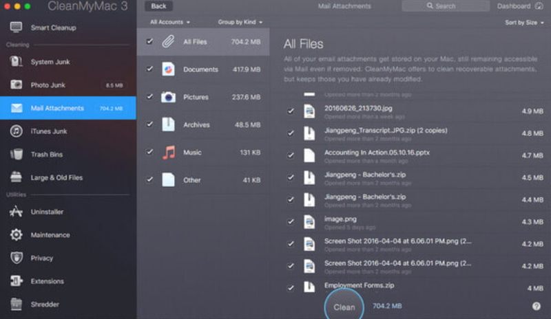Click the Privacy shield icon
Screen dimensions: 551x319
click(x=16, y=258)
